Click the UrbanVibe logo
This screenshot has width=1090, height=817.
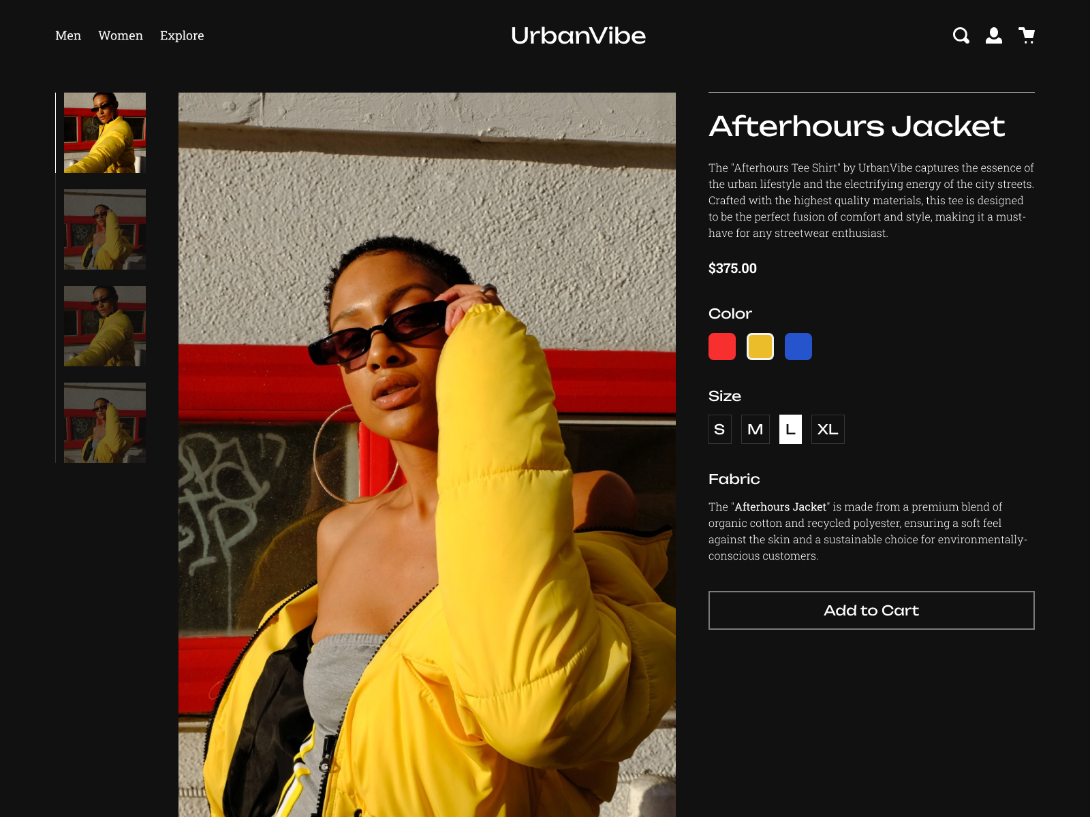578,35
